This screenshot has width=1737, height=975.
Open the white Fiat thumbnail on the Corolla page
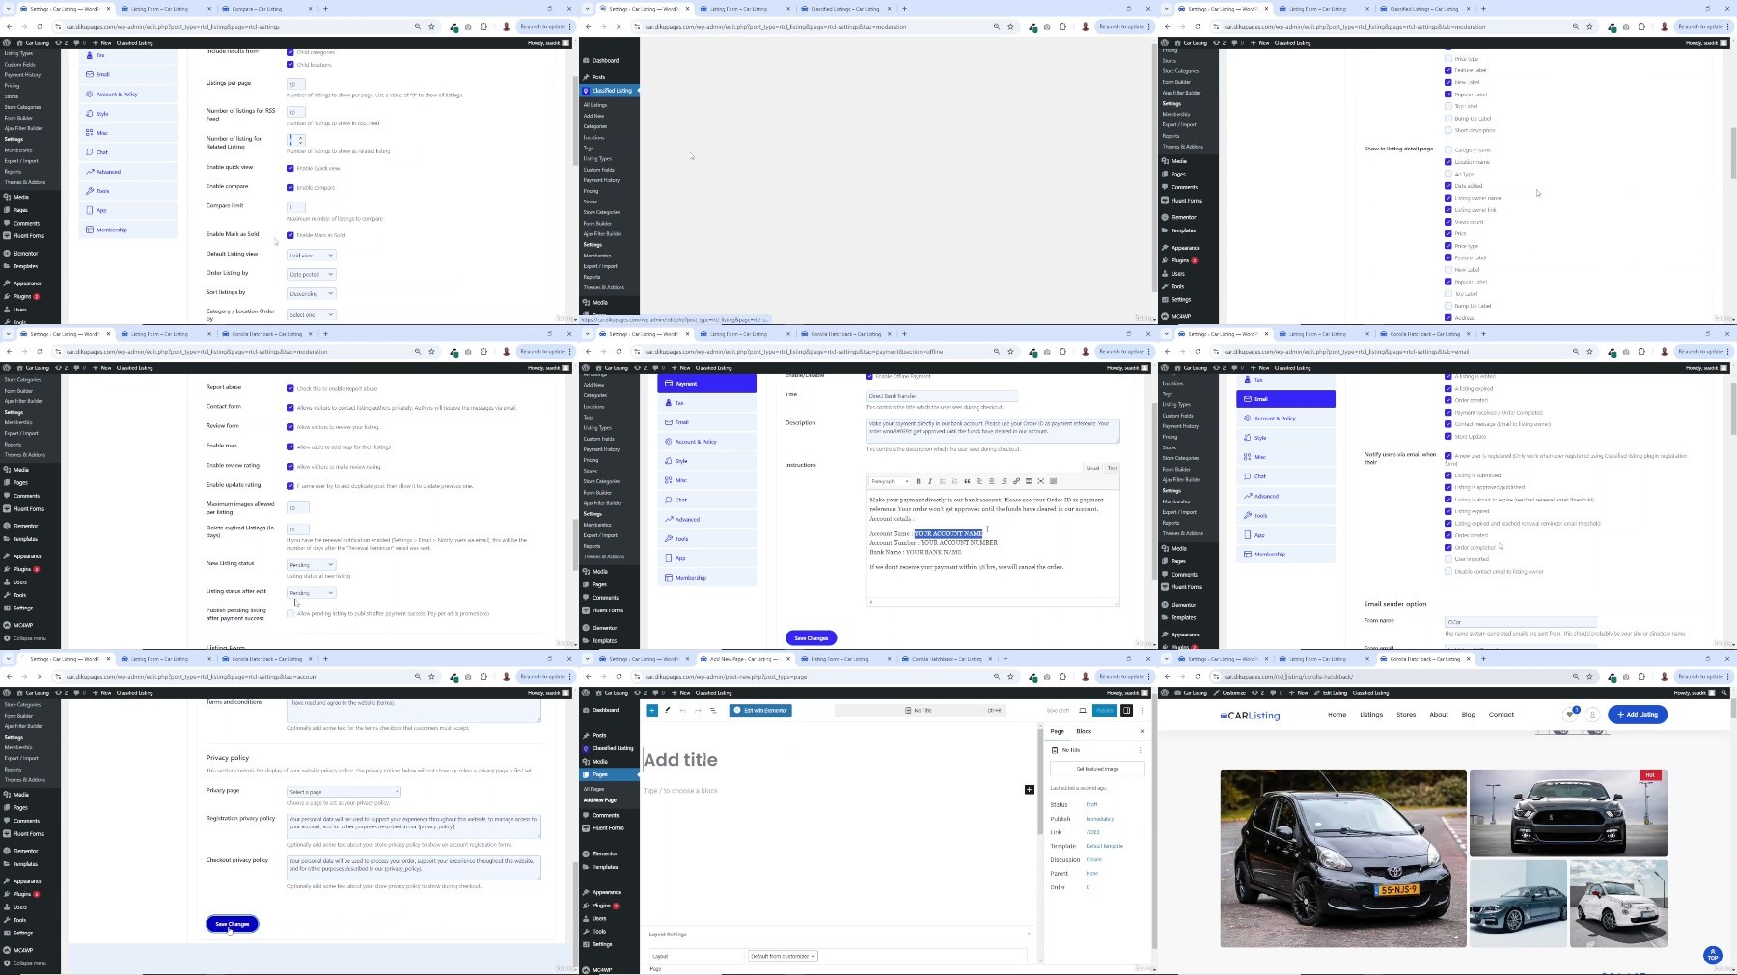1618,904
